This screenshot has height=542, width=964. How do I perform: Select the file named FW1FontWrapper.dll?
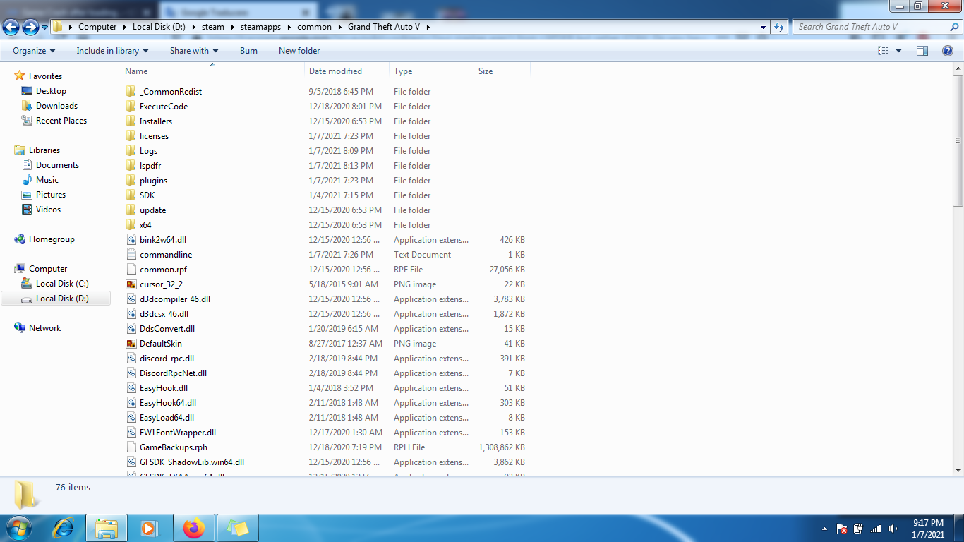pos(178,433)
